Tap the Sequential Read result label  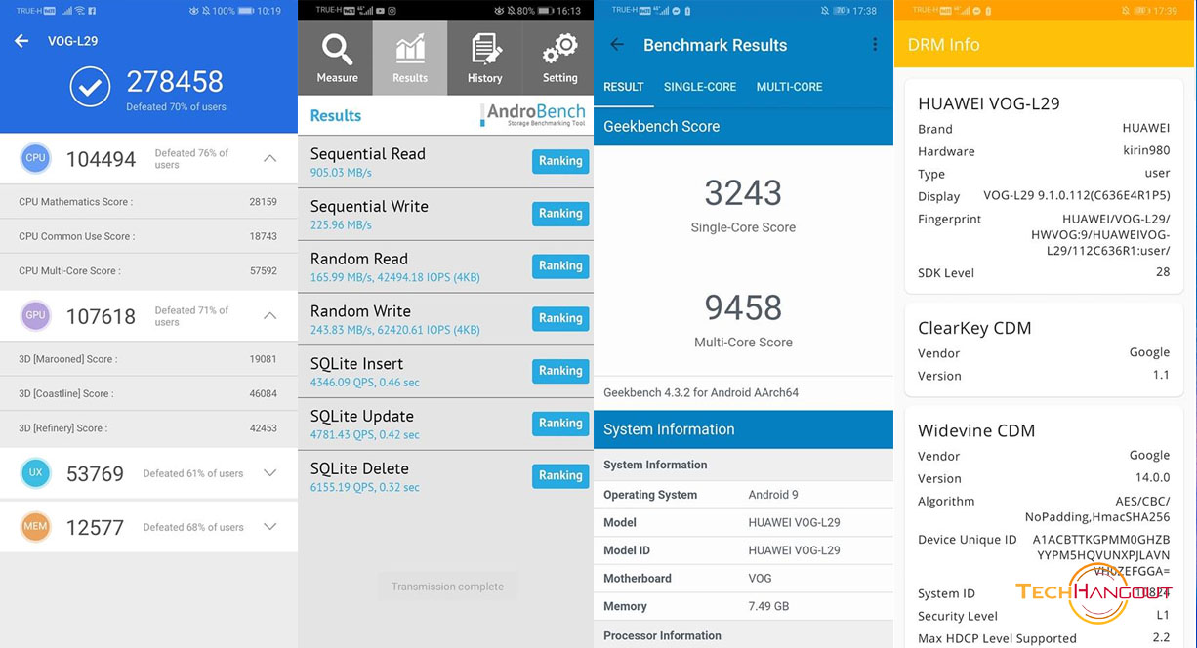pyautogui.click(x=367, y=154)
